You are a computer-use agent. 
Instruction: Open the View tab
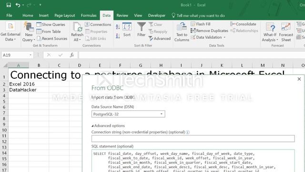138,15
